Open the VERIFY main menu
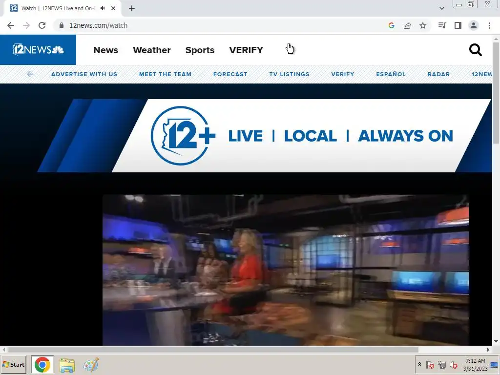This screenshot has width=500, height=375. (x=246, y=50)
